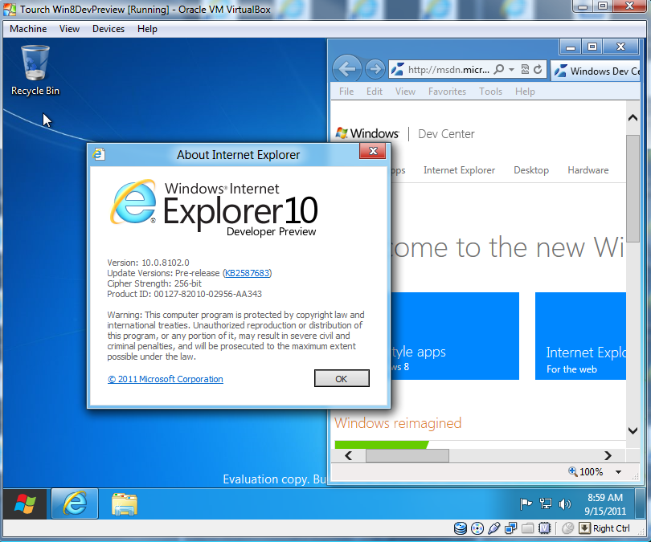
Task: Click the VirtualBox optical disc status icon
Action: point(477,528)
